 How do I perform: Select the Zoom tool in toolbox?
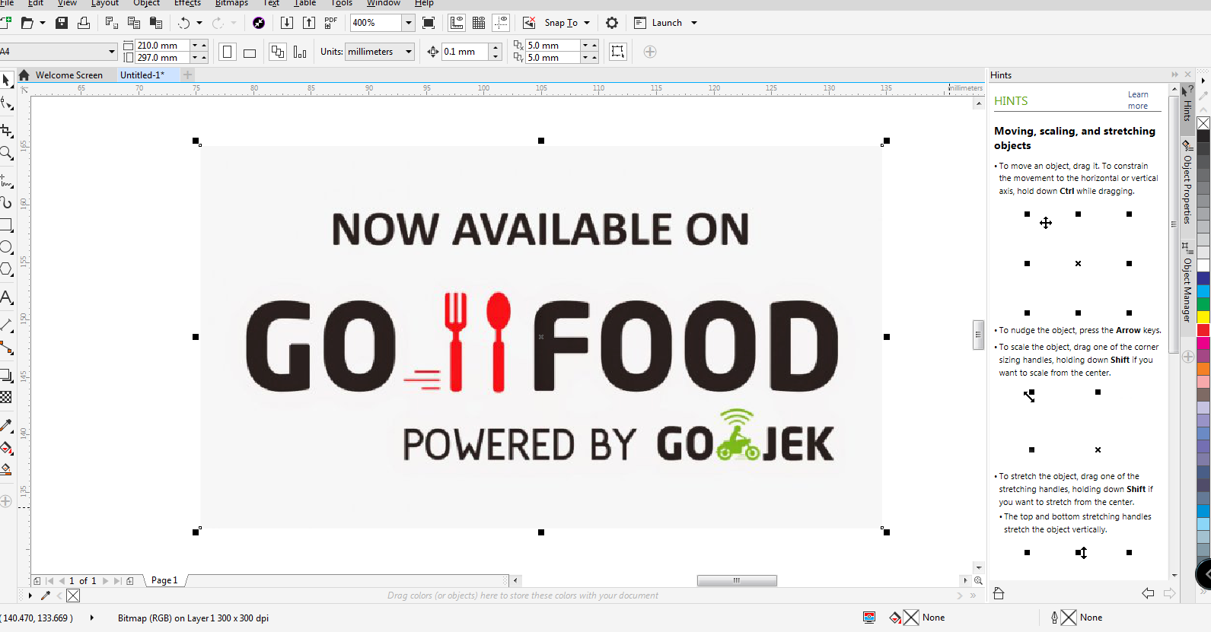point(6,154)
